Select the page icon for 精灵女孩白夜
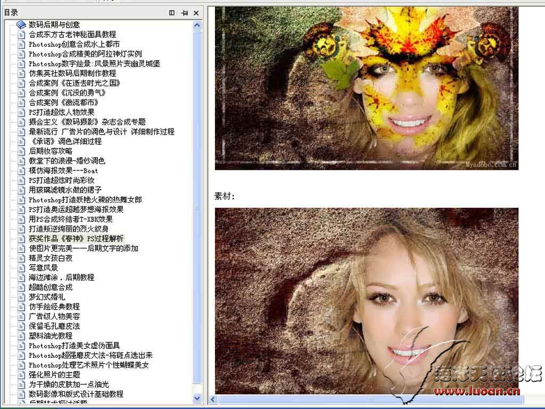 [x=21, y=258]
